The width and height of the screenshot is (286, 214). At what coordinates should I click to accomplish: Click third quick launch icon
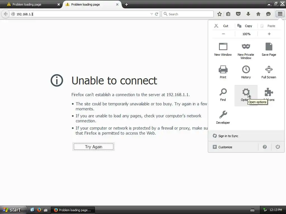pos(46,210)
